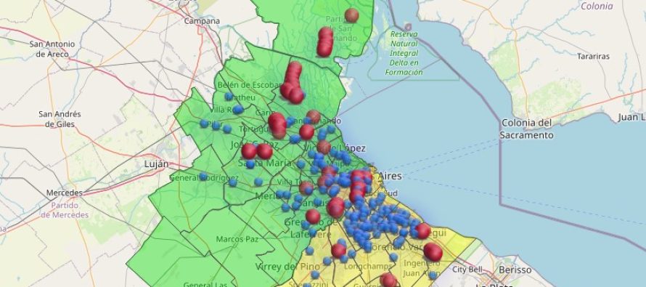Image resolution: width=646 pixels, height=287 pixels.
Task: Click the large red marker above Ingeniero Juan Allan
Action: [x=433, y=252]
